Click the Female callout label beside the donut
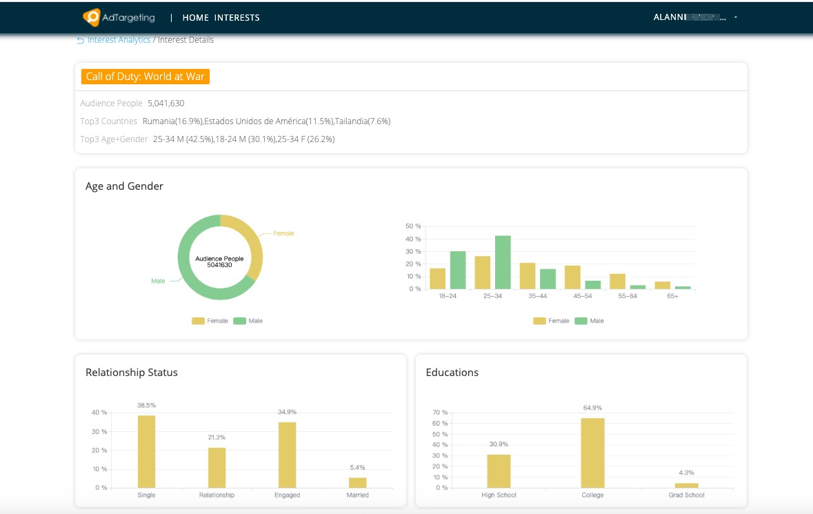 (x=283, y=233)
